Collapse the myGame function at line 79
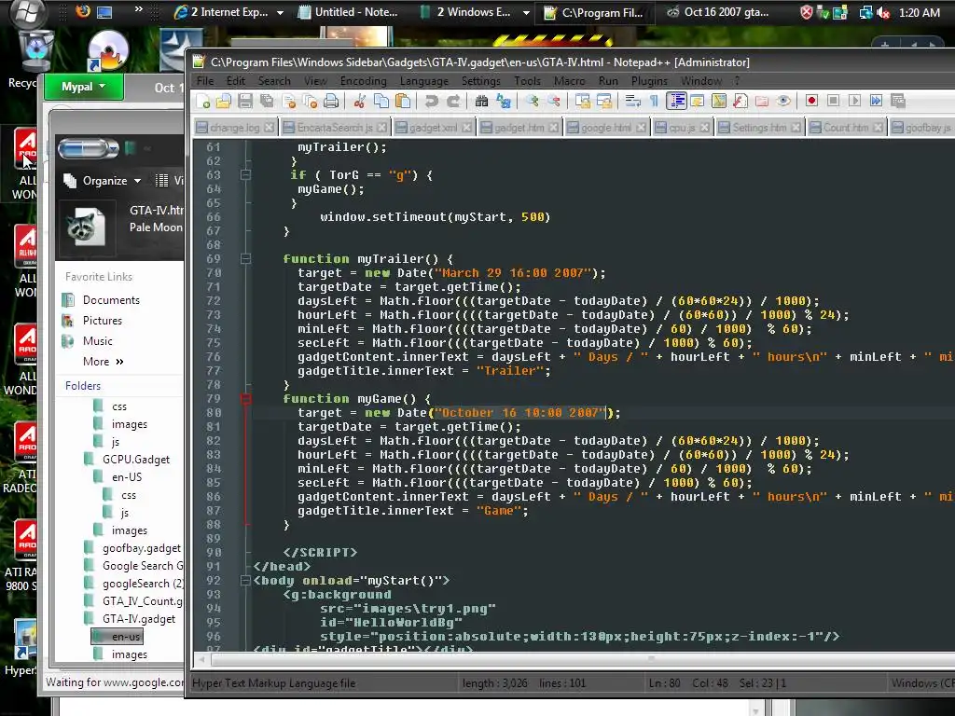 point(245,399)
